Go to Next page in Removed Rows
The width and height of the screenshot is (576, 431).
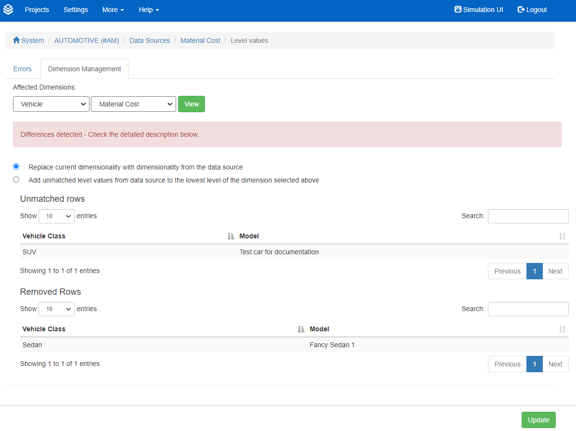pyautogui.click(x=555, y=364)
